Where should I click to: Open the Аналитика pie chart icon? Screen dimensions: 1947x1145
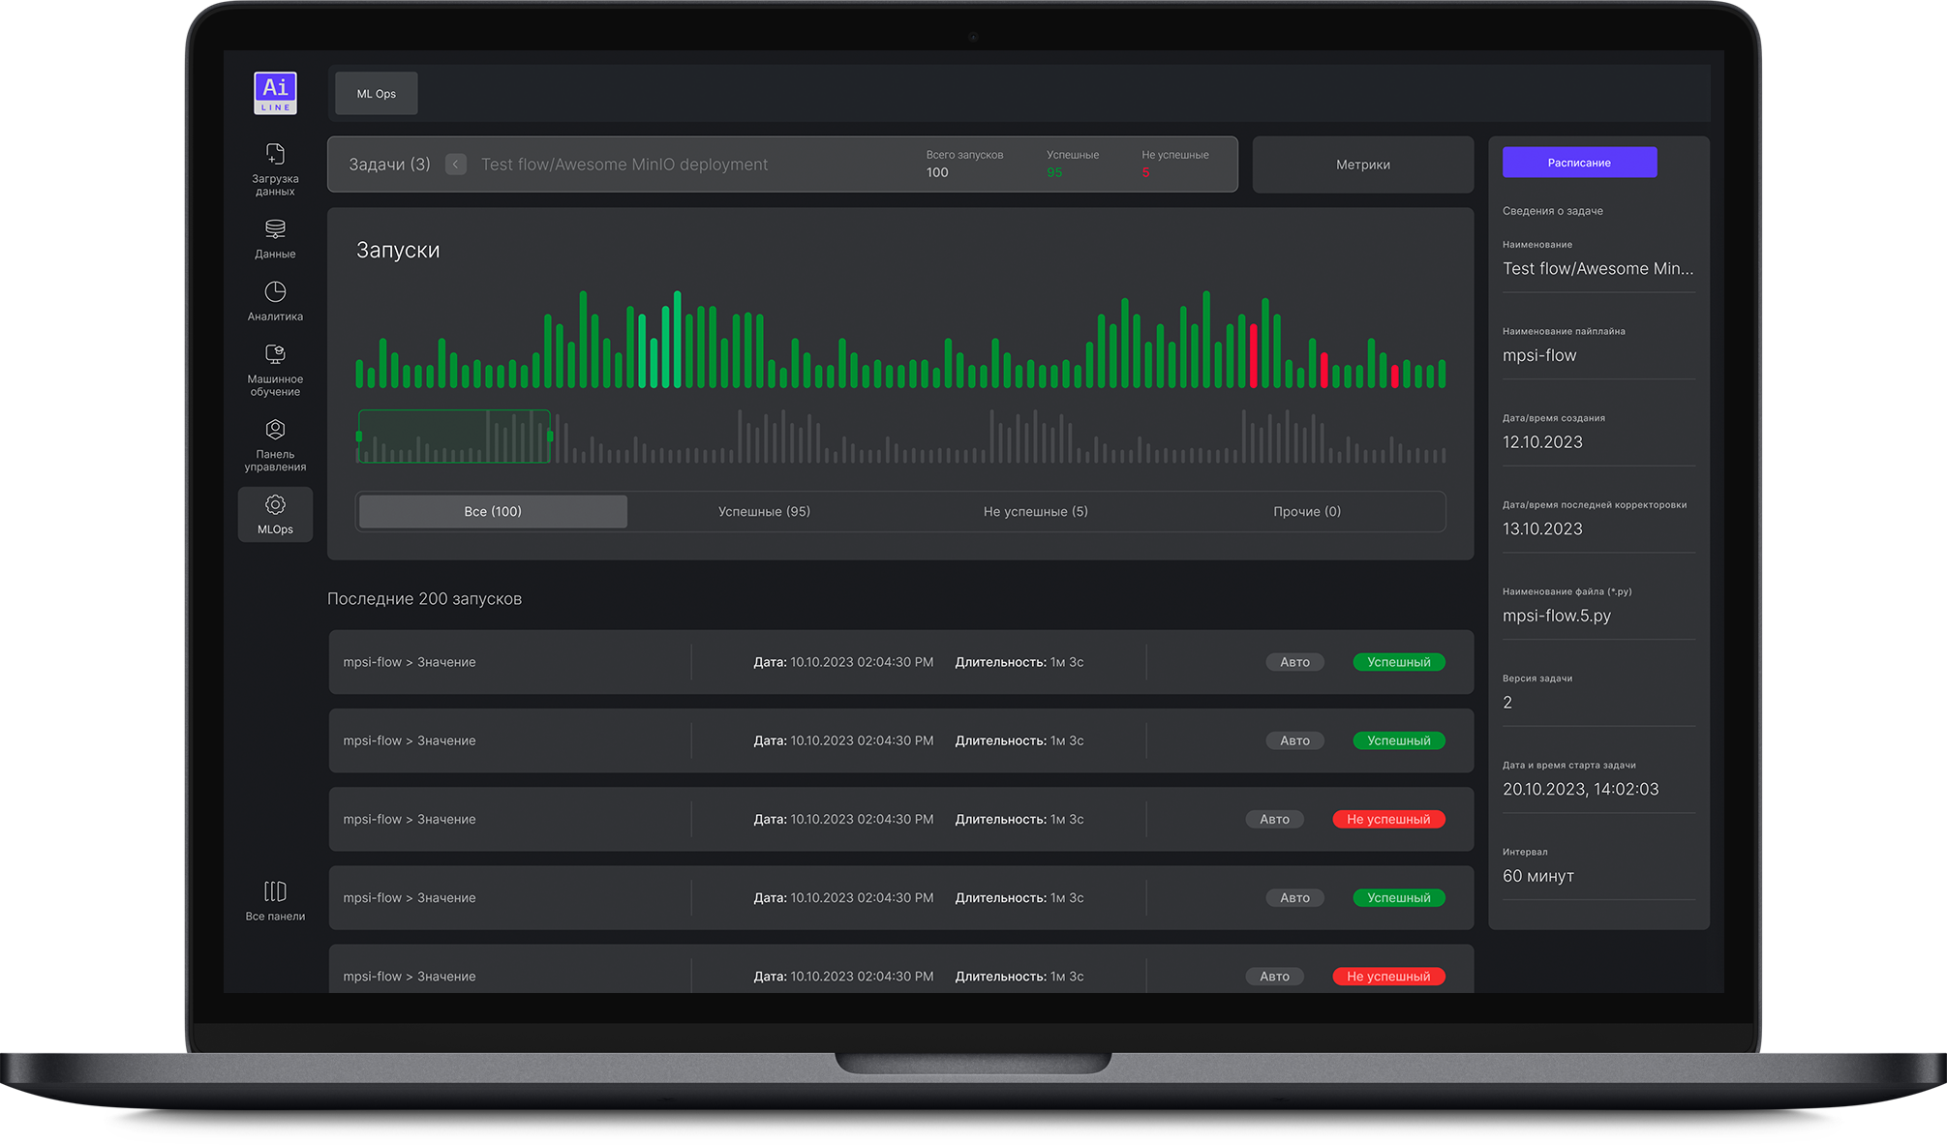point(275,292)
